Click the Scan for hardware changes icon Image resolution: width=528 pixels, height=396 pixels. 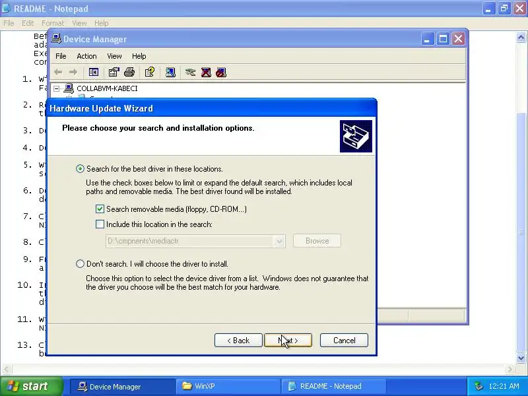170,72
